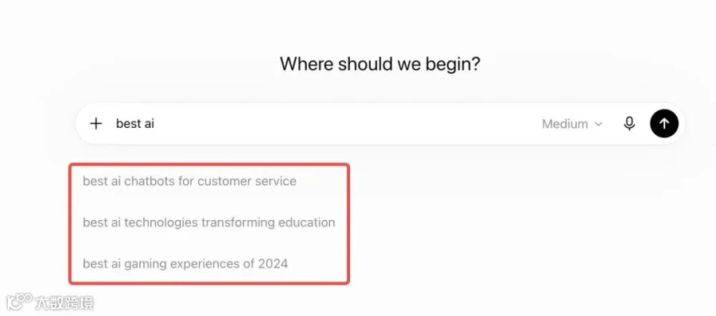Click the 大数跨境 watermark text
Viewport: 716px width, 316px height.
tap(64, 303)
